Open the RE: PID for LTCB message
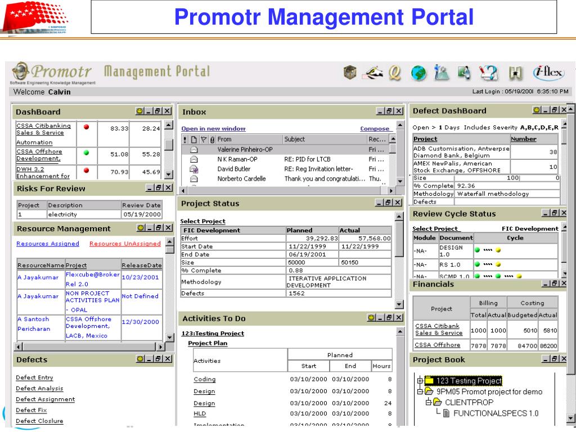576x432 pixels. [308, 159]
